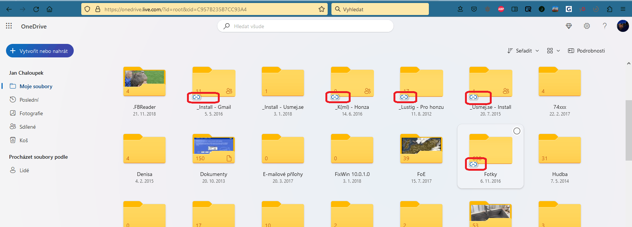Screen dimensions: 632x227
Task: Go back in browser history
Action: pyautogui.click(x=9, y=9)
